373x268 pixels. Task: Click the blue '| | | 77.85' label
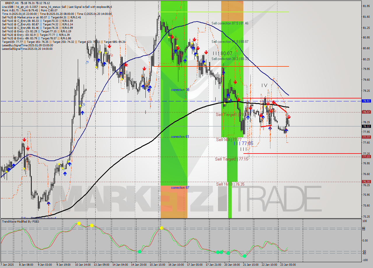(244, 143)
